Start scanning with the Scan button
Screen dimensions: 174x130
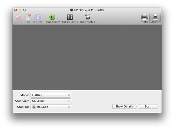(x=148, y=107)
